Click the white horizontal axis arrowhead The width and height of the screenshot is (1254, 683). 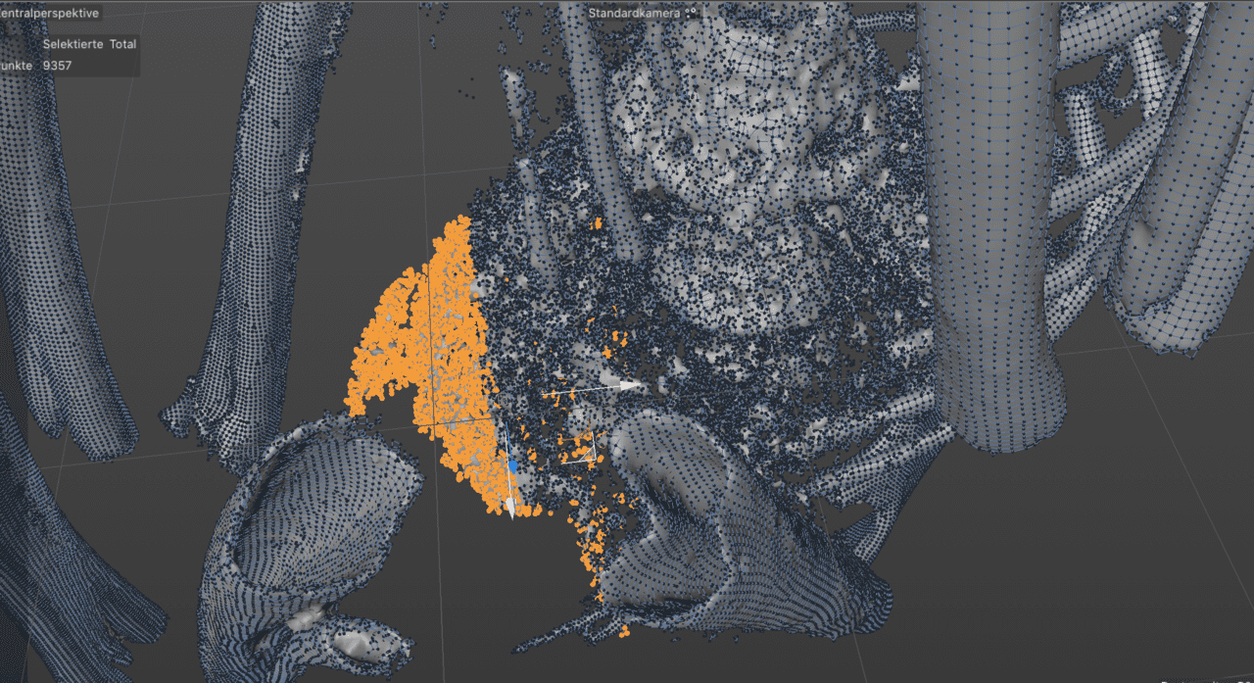pyautogui.click(x=629, y=386)
